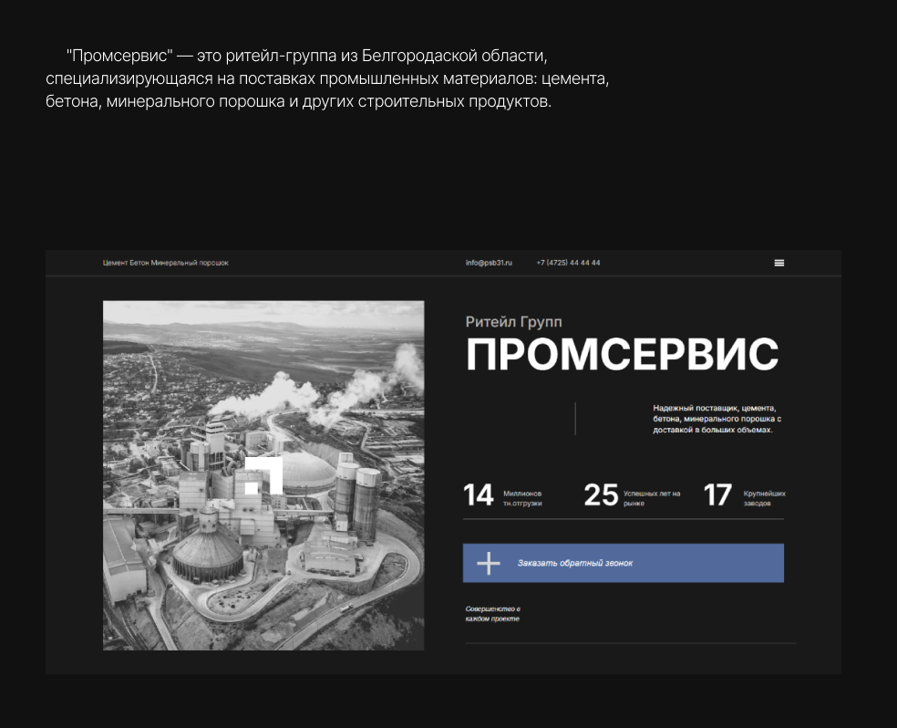This screenshot has width=897, height=728.
Task: Click the Ритейл Групп subtitle
Action: click(513, 322)
